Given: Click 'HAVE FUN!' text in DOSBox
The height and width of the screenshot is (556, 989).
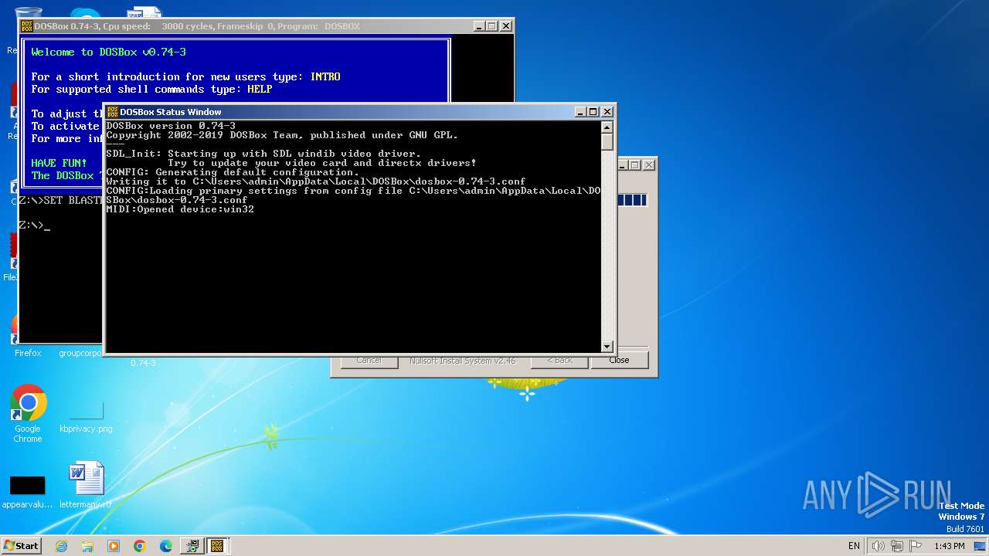Looking at the screenshot, I should click(x=59, y=163).
